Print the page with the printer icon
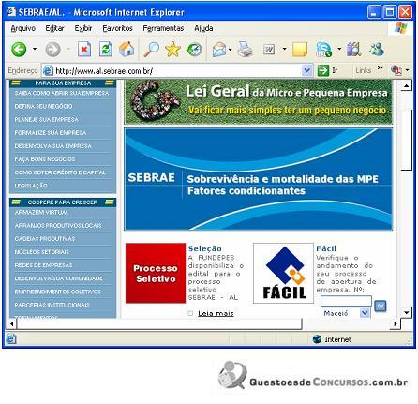 click(x=246, y=49)
